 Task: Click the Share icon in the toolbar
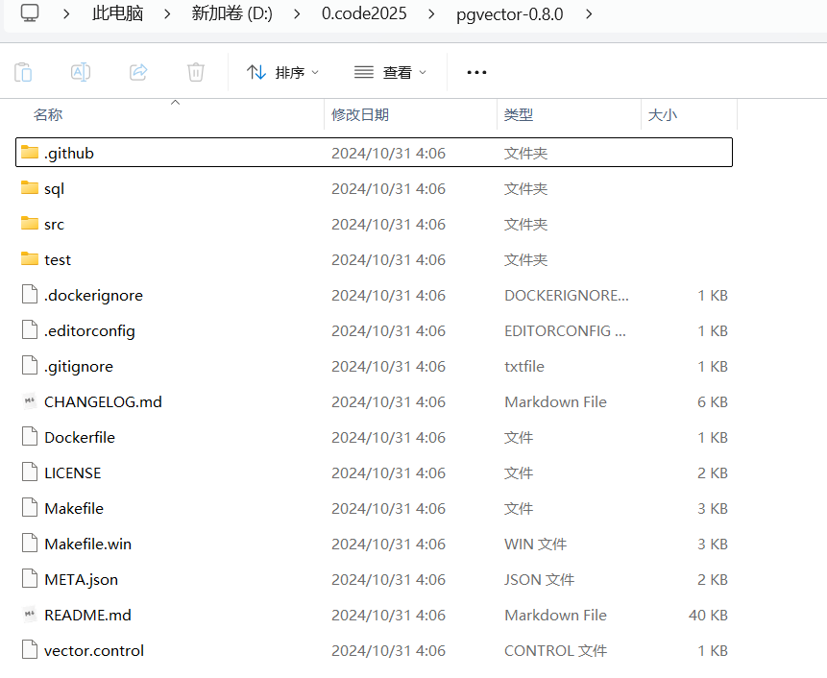click(138, 71)
